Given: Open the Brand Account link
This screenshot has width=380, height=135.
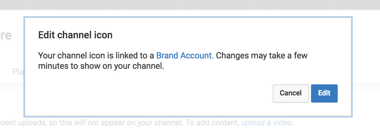Looking at the screenshot, I should (x=185, y=55).
